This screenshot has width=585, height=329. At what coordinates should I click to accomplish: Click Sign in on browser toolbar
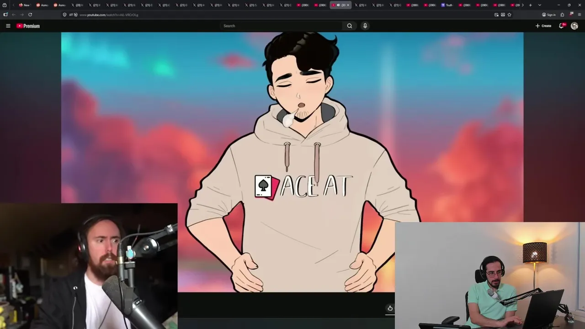click(548, 15)
